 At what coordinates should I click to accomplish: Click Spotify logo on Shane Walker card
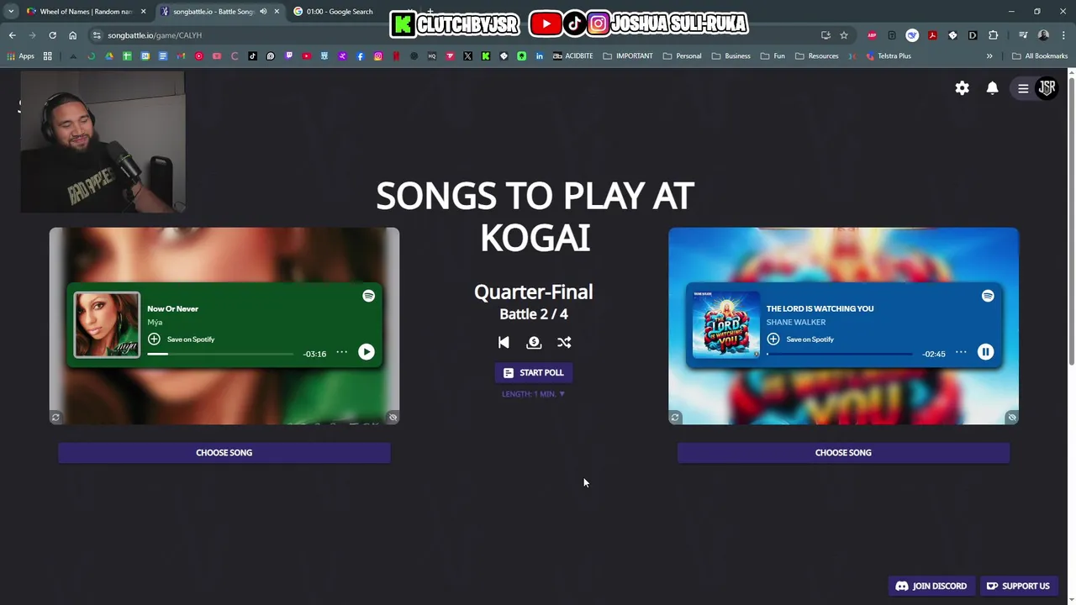point(988,296)
